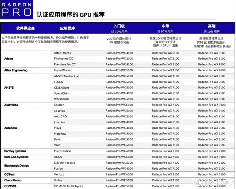Image resolution: width=236 pixels, height=189 pixels.
Task: Click the Inventor application cell
Action: pos(59,122)
